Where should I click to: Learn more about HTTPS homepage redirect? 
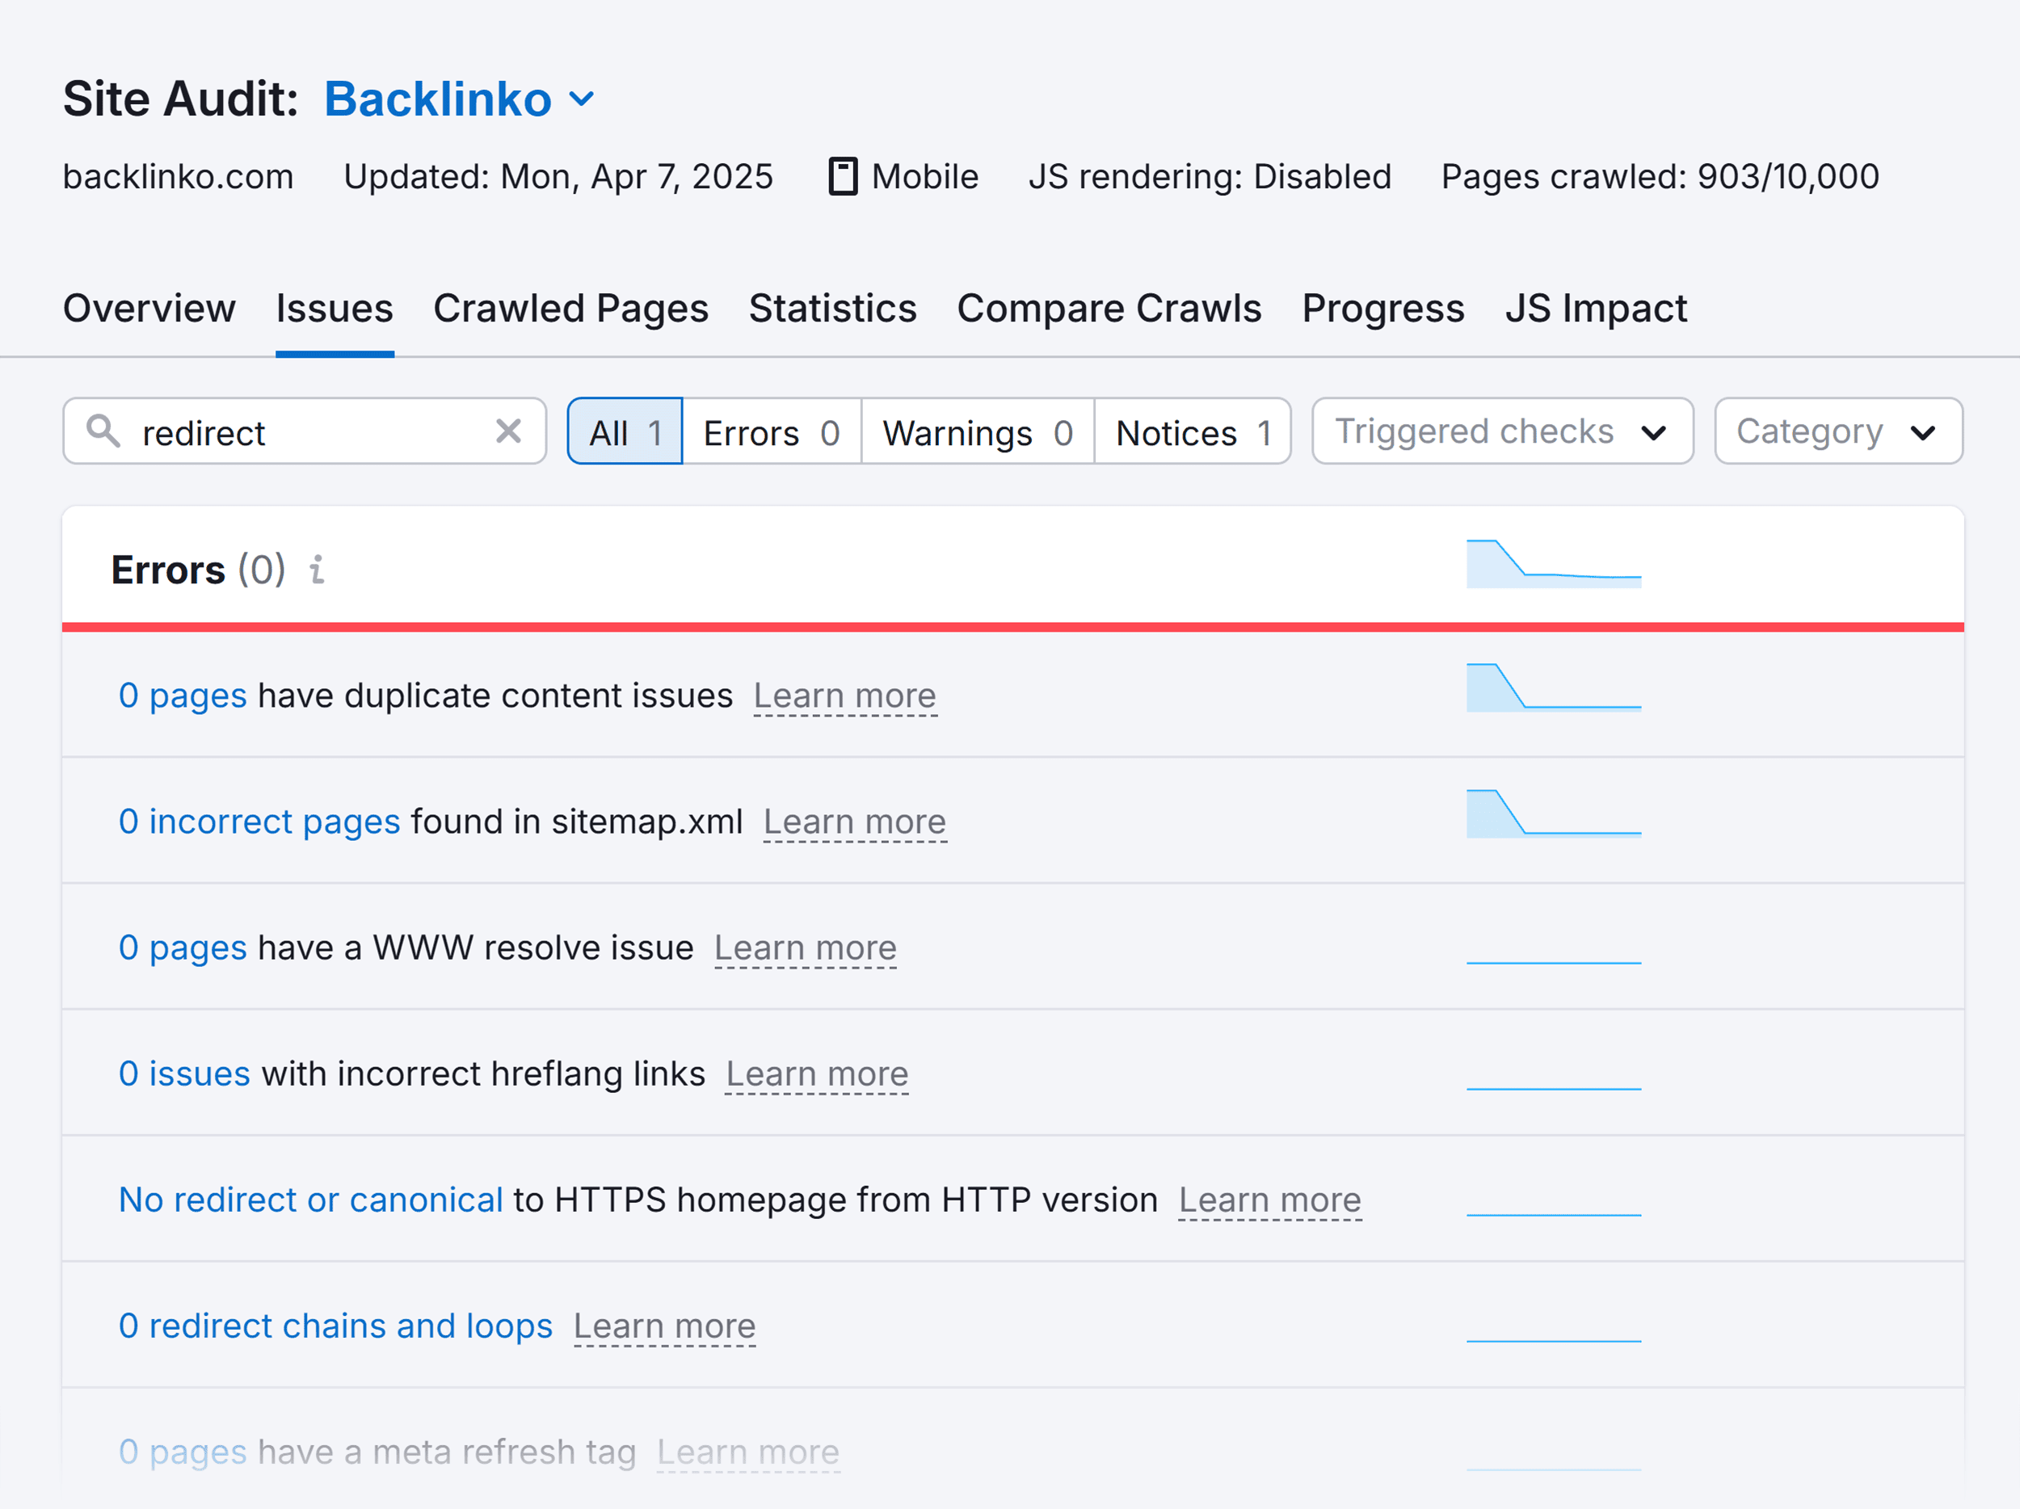(x=1270, y=1200)
